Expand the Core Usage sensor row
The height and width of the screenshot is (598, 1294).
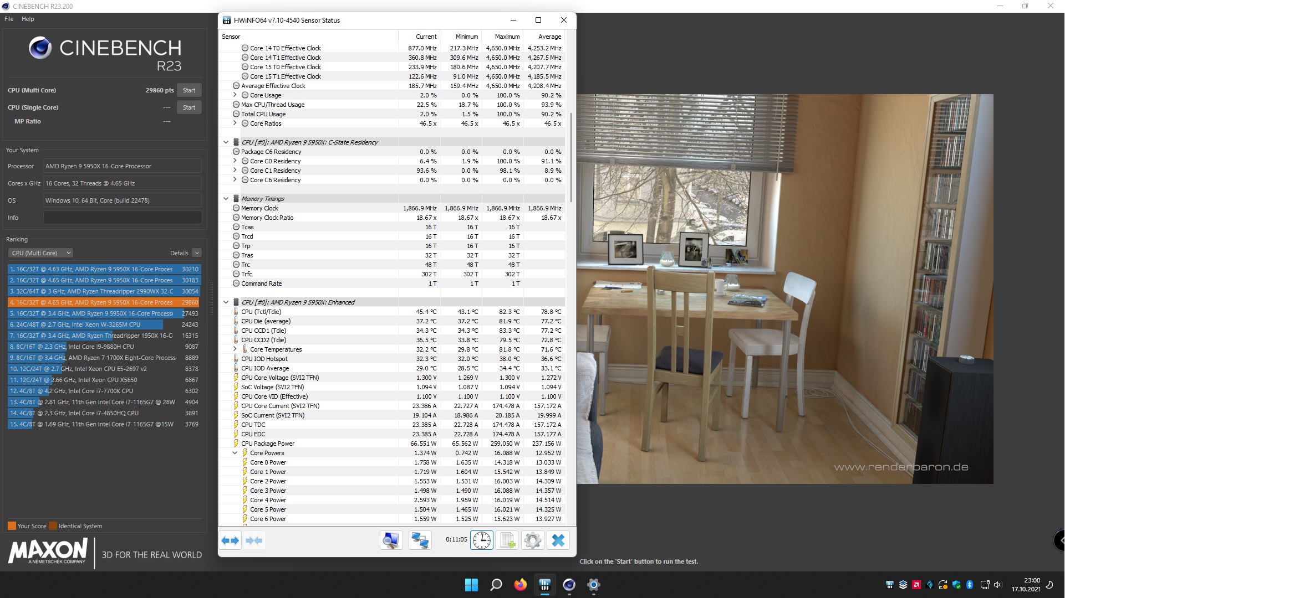234,95
